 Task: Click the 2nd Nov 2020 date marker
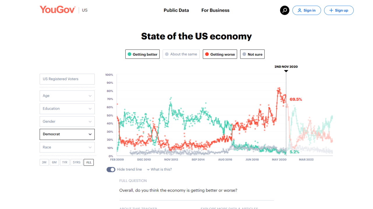[286, 71]
